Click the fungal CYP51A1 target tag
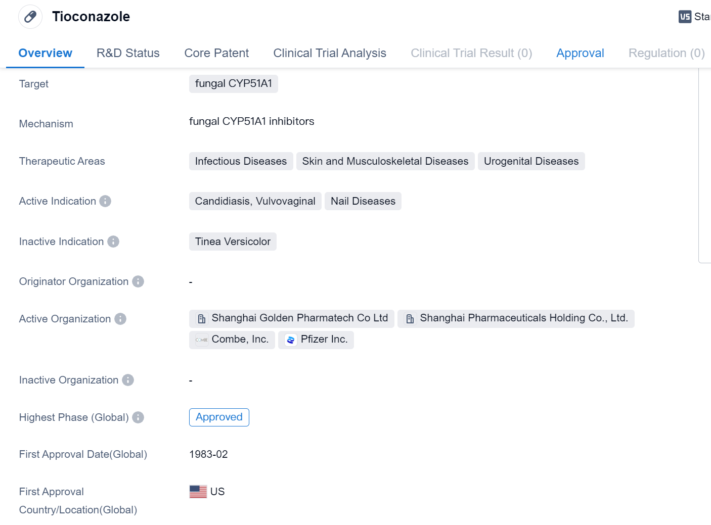This screenshot has height=525, width=711. click(x=234, y=83)
